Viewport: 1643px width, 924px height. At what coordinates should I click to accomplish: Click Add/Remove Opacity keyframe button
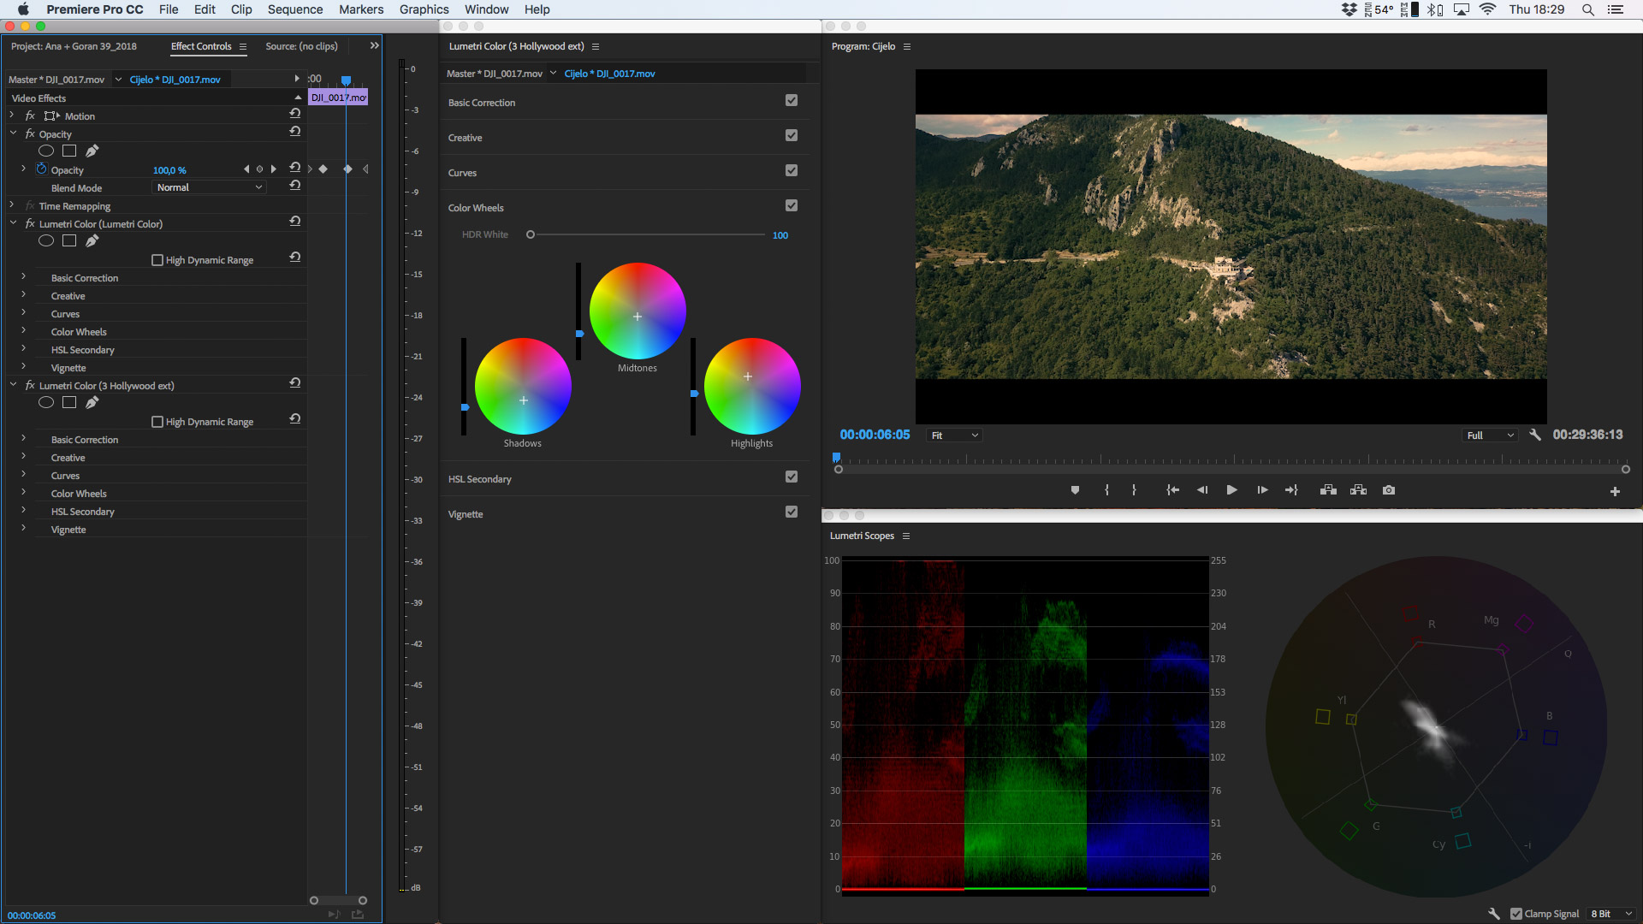click(259, 169)
